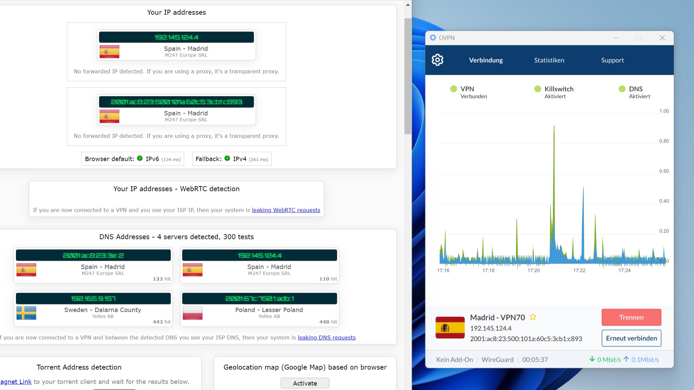Click IPv4 address 192.145.124.4 at top
This screenshot has height=390, width=694.
tap(177, 37)
